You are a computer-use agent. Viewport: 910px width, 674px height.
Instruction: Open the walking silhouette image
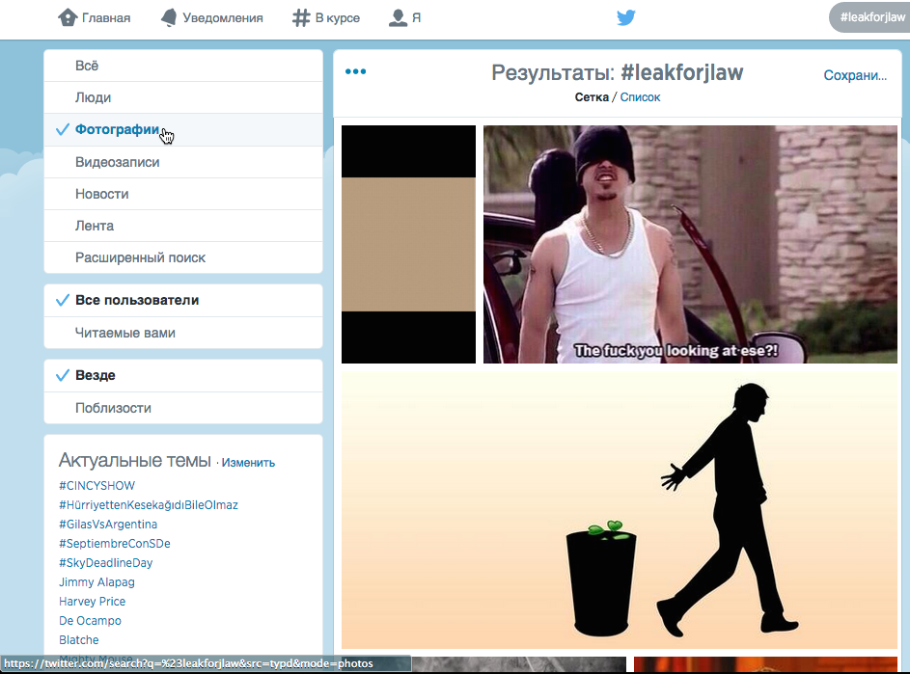point(619,510)
